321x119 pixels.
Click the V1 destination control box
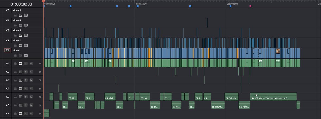[x=7, y=50]
